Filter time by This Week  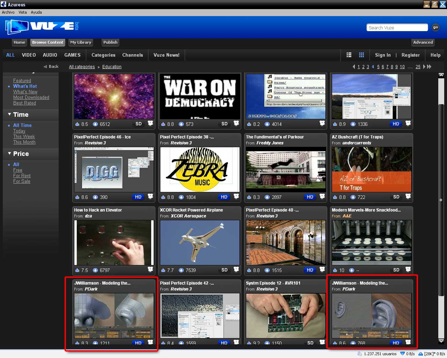[x=24, y=136]
